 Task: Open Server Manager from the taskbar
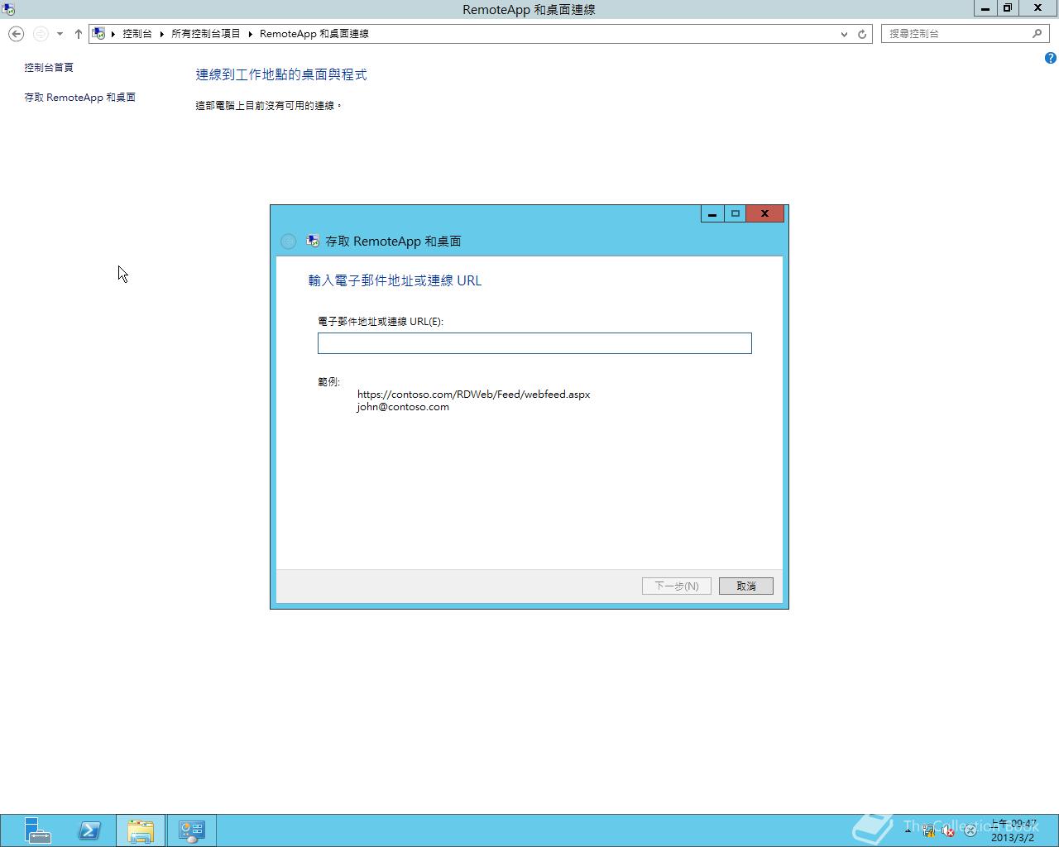point(37,830)
